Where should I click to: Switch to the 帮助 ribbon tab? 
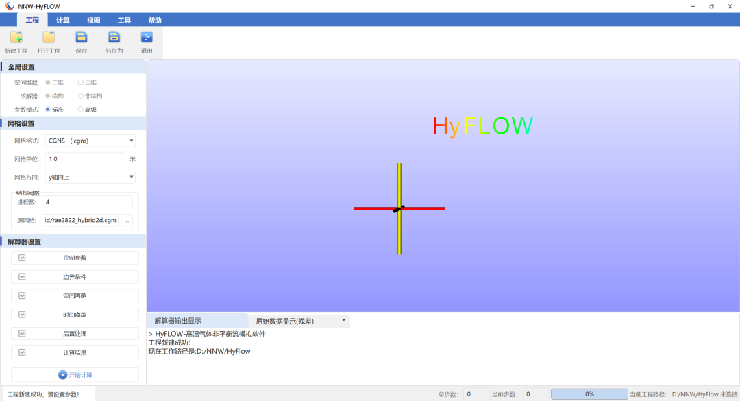155,20
